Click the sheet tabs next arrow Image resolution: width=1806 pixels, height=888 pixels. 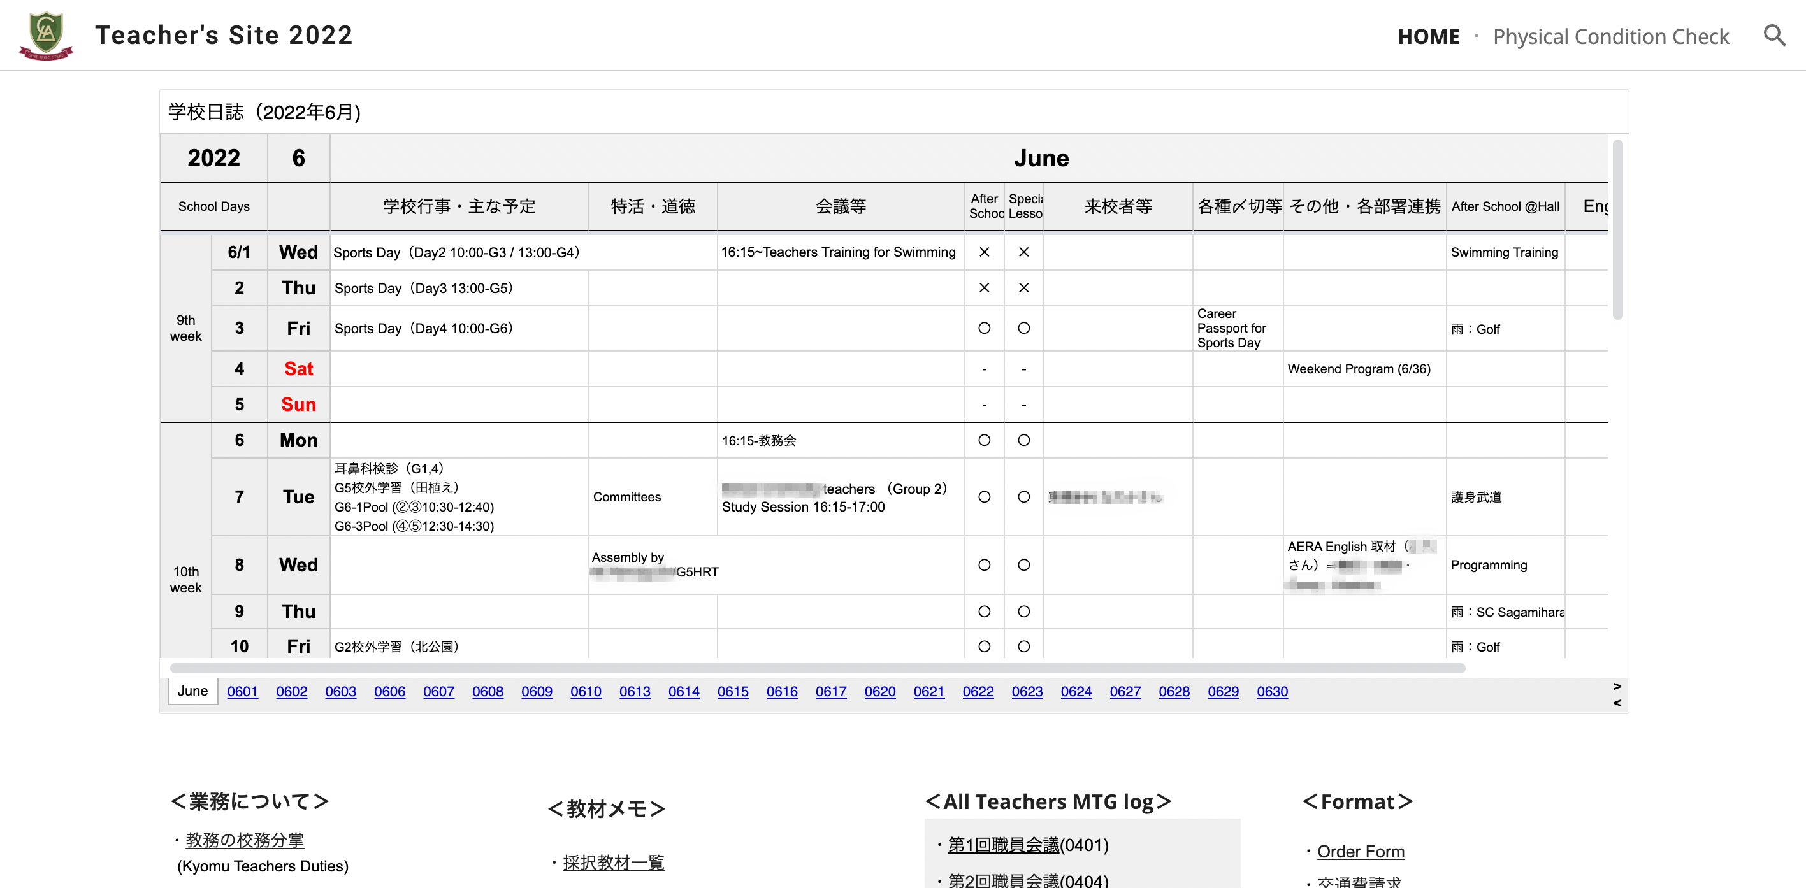point(1617,685)
